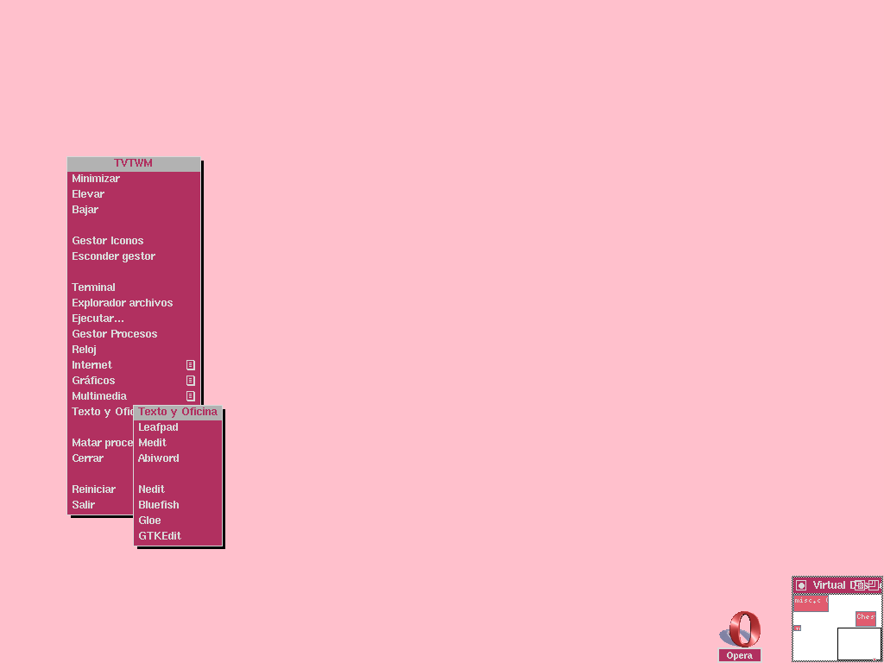Open Bluefish from the office submenu

(x=159, y=505)
